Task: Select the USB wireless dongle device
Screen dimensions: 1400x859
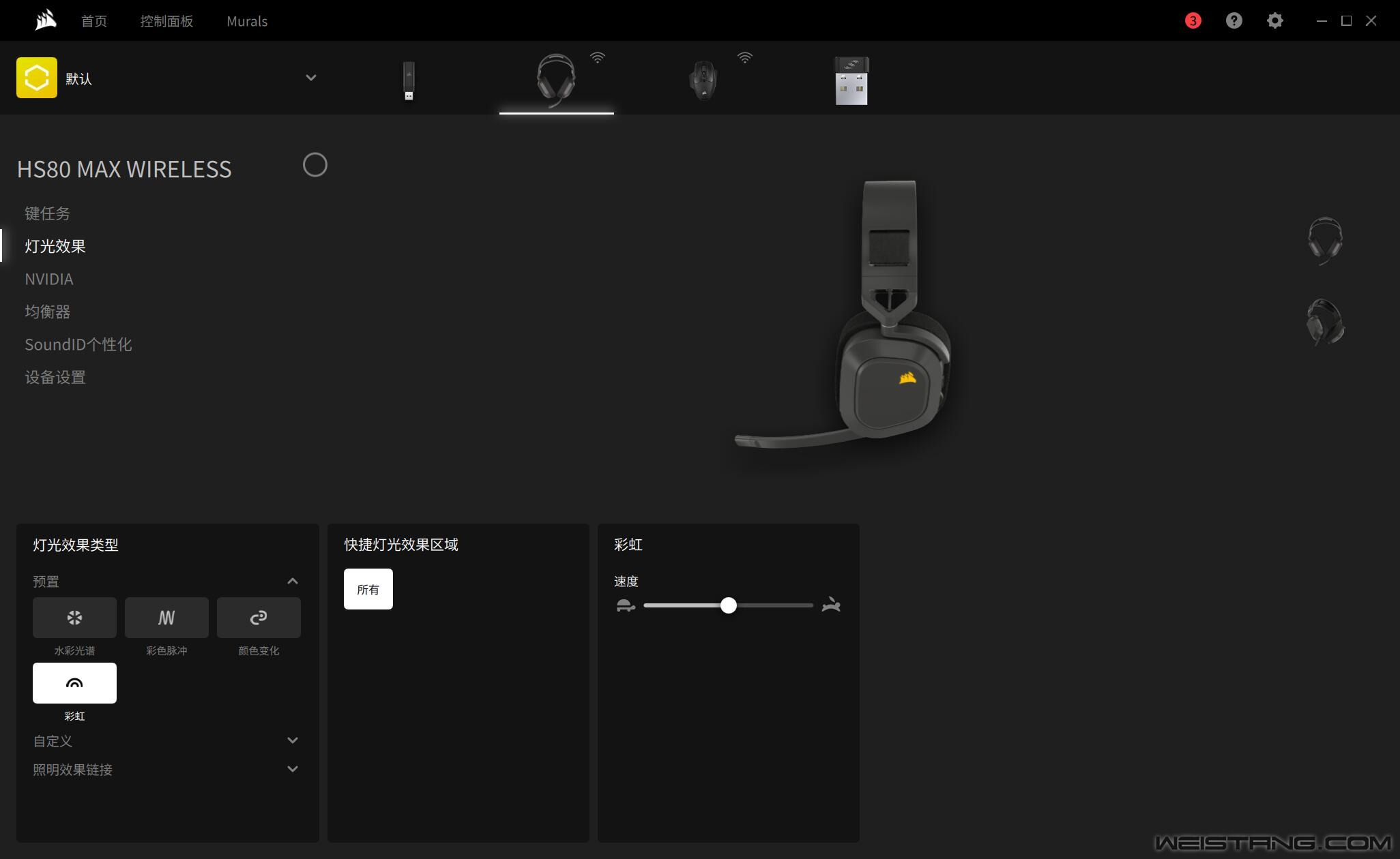Action: [x=409, y=81]
